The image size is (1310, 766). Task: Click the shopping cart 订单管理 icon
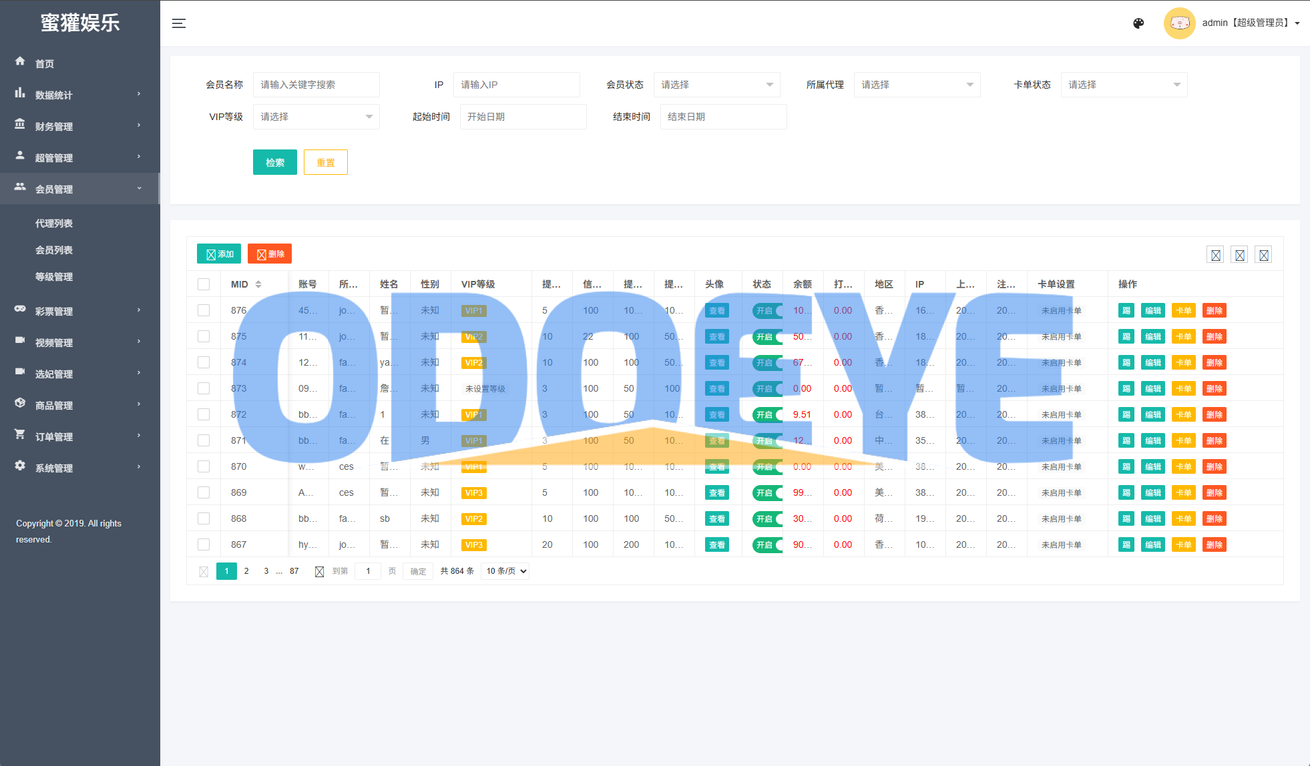coord(20,434)
